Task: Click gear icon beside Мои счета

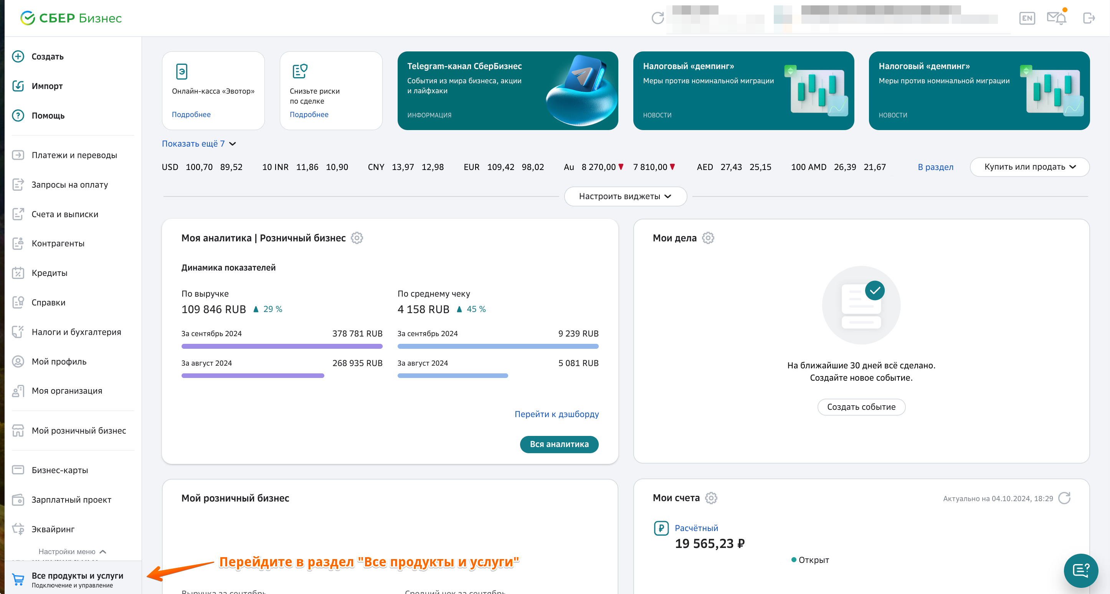Action: point(711,498)
